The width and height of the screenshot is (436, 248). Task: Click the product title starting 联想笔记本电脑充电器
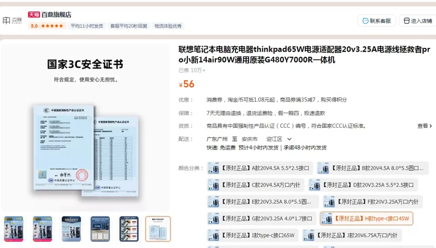coord(304,54)
